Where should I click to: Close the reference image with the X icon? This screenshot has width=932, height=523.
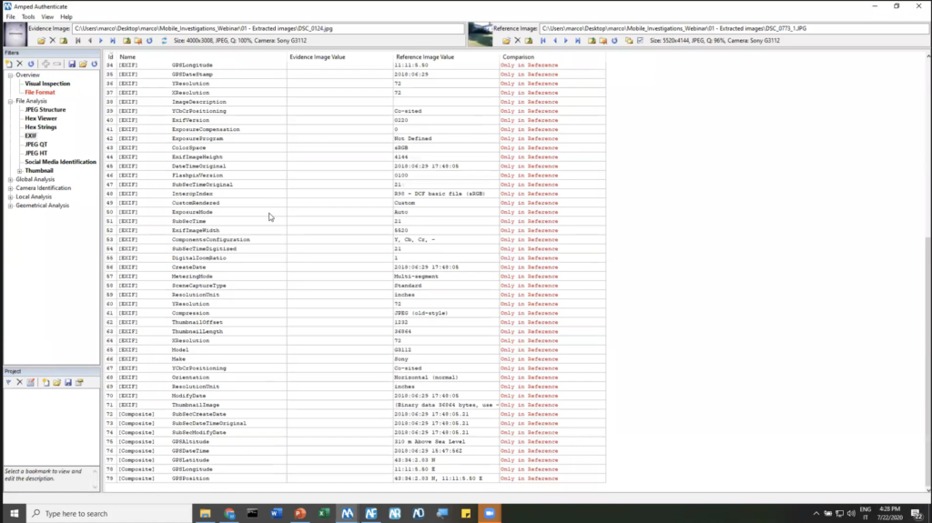(x=517, y=40)
